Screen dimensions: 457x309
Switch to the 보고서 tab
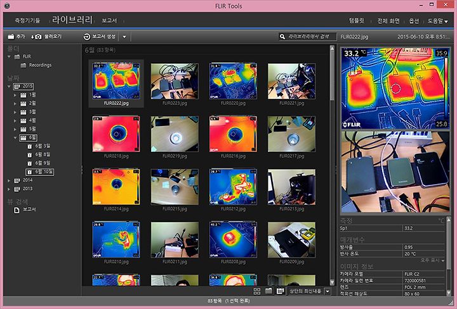[109, 21]
